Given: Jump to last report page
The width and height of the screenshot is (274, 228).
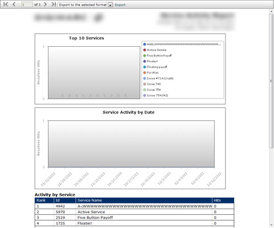Looking at the screenshot, I should click(54, 4).
